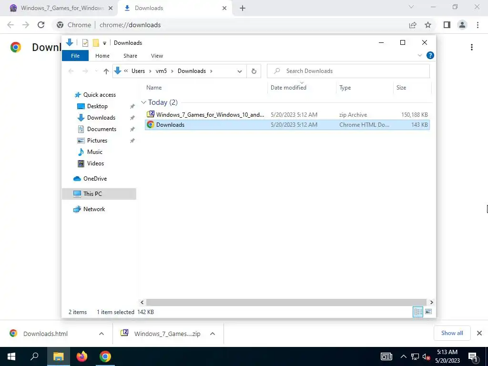Open Explorer Help question mark icon
488x366 pixels.
pos(430,55)
